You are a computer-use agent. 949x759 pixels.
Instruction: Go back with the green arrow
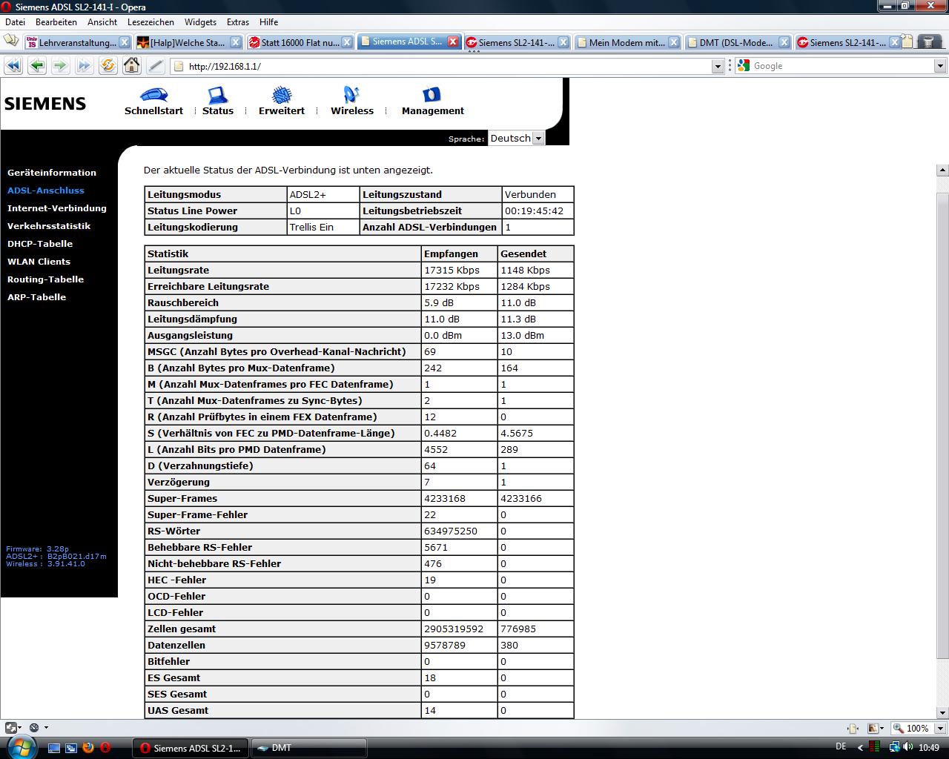37,66
